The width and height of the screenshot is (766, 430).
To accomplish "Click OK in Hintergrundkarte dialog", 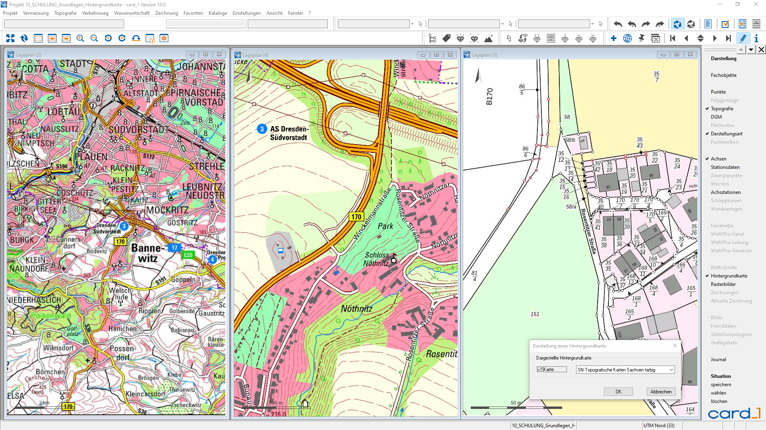I will 618,392.
